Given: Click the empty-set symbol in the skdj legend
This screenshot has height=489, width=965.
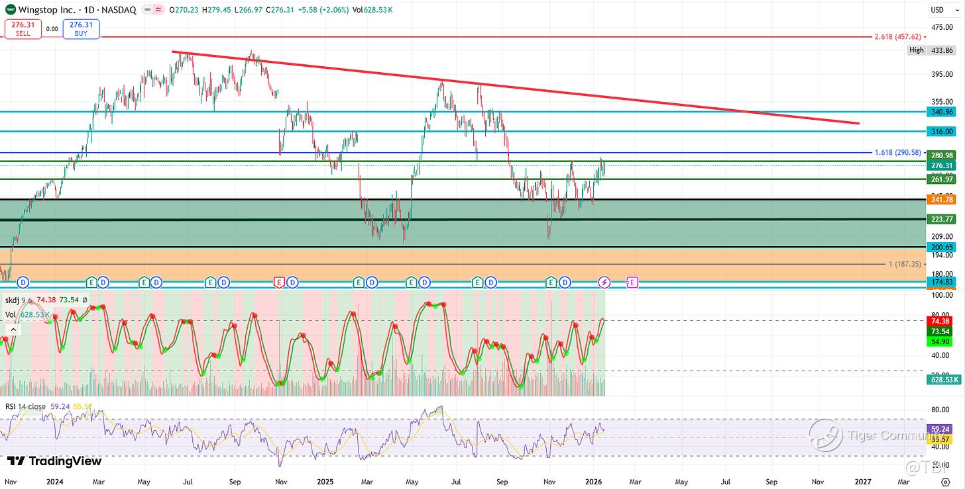Looking at the screenshot, I should 85,300.
